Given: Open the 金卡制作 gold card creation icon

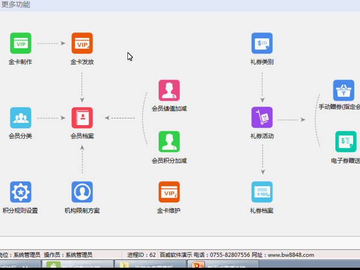Looking at the screenshot, I should pos(20,43).
